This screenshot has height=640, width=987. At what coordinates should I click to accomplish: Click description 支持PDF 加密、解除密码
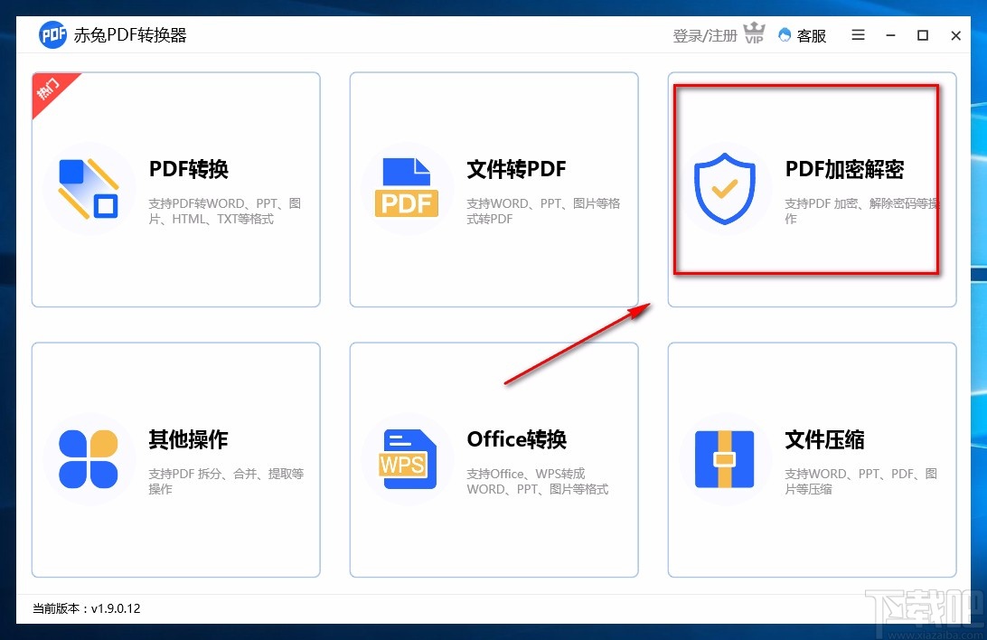(861, 211)
